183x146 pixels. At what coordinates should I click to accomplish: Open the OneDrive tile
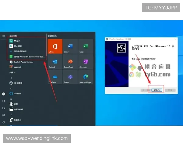[55, 77]
